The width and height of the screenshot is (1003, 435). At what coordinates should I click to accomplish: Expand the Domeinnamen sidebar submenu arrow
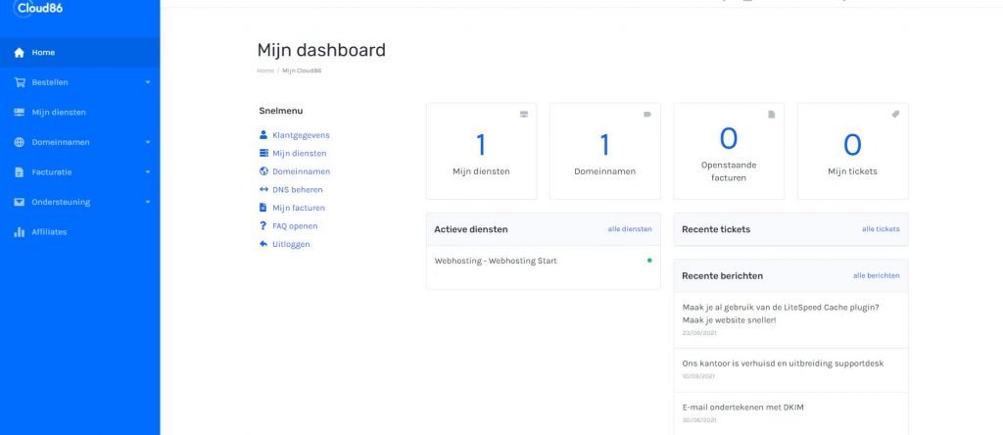coord(148,142)
